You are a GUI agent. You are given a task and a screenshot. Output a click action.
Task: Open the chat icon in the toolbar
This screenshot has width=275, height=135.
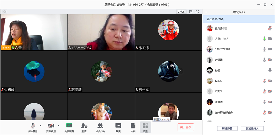118,126
